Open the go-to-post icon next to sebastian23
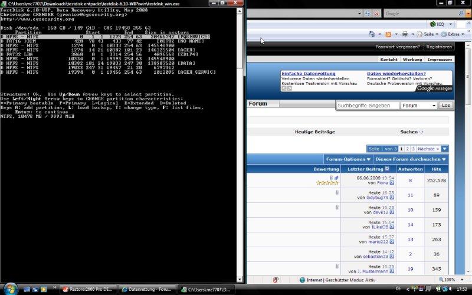Viewport: 472px width, 295px height. (x=392, y=257)
